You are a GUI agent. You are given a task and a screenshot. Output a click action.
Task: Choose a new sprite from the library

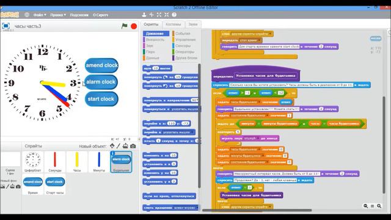[112, 145]
